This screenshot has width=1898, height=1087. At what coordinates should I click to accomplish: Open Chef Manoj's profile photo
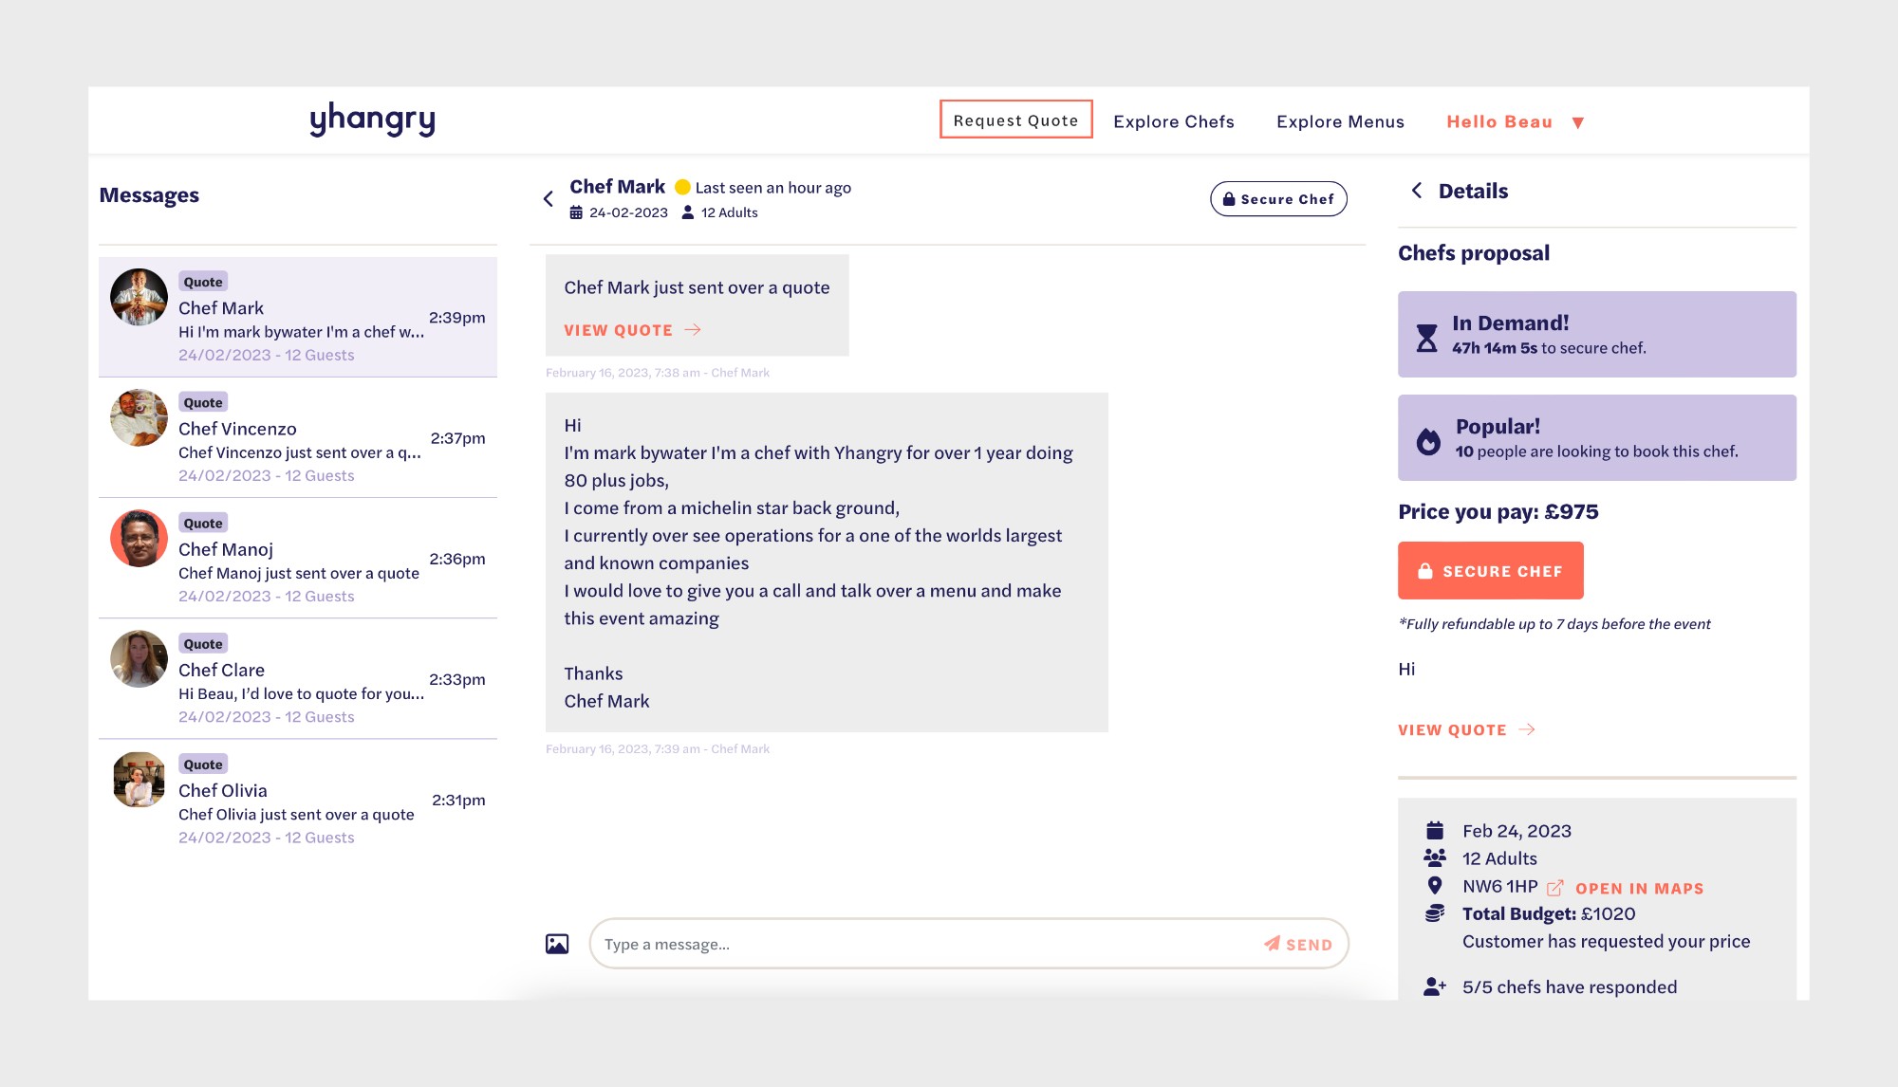(139, 539)
